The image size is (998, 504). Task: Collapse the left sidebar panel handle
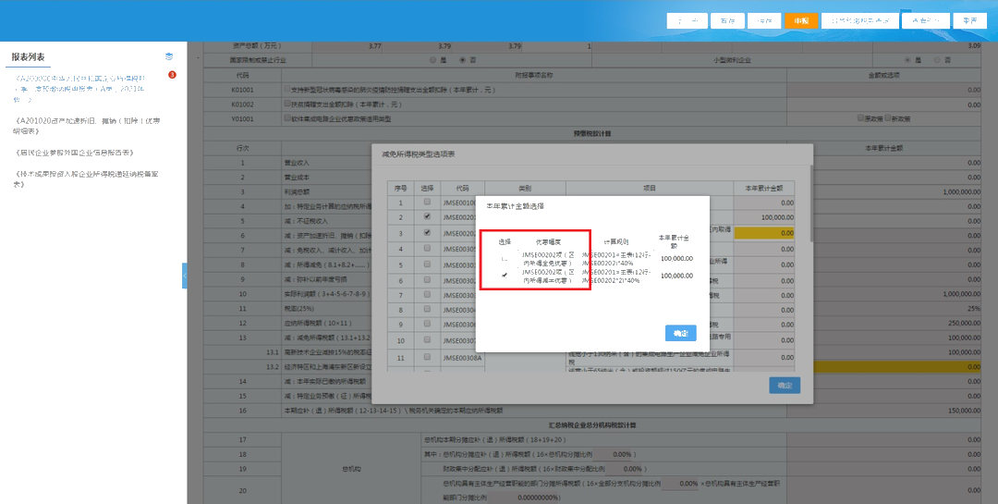(184, 276)
